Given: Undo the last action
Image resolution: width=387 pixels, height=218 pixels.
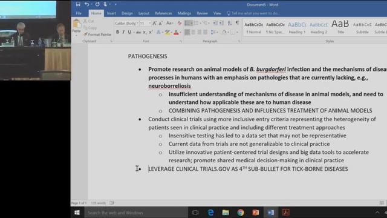Looking at the screenshot, I should (86, 4).
